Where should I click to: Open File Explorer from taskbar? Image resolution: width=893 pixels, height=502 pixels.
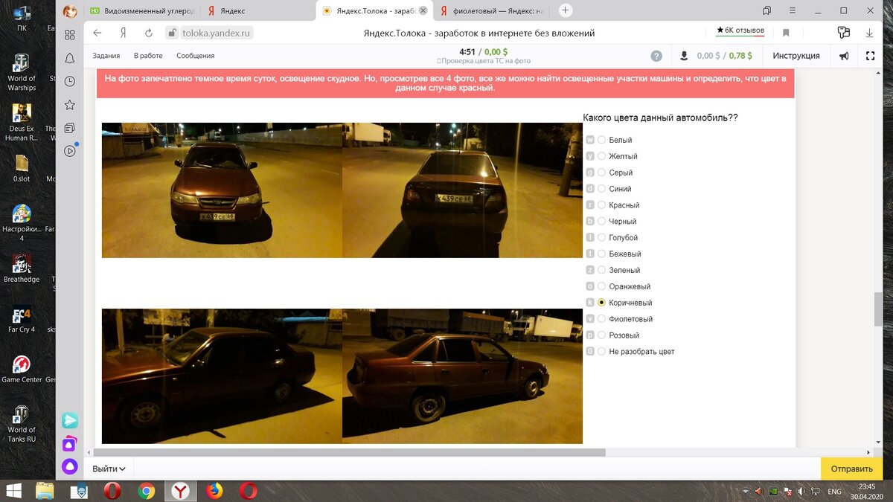click(45, 491)
